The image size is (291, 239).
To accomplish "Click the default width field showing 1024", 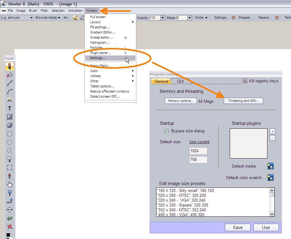I will click(198, 151).
